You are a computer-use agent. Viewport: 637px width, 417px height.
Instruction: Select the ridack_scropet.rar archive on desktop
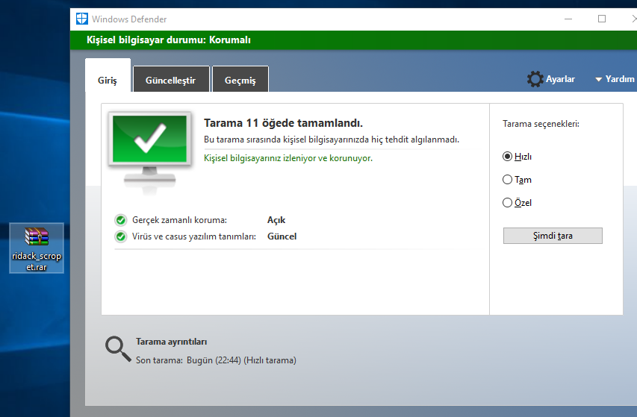[37, 248]
